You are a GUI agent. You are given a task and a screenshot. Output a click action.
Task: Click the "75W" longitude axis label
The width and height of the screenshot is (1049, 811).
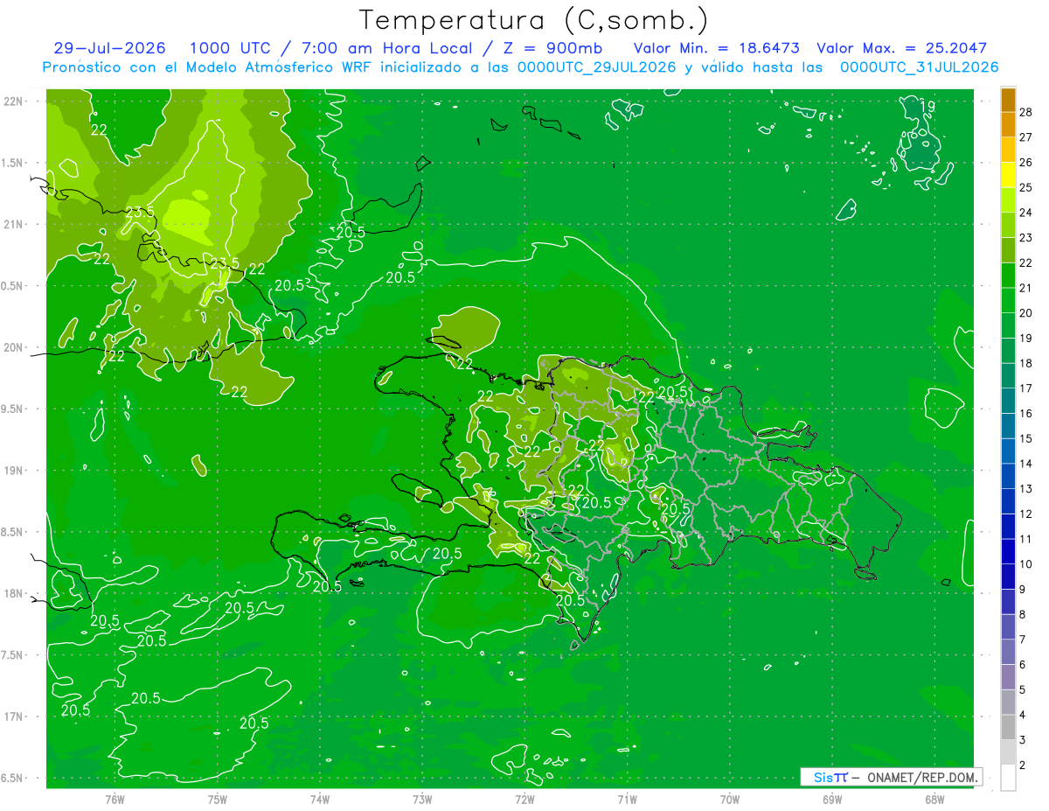[217, 800]
